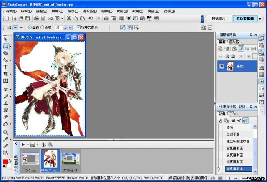This screenshot has width=267, height=182.
Task: Click the sort icon in document manager
Action: [44, 145]
